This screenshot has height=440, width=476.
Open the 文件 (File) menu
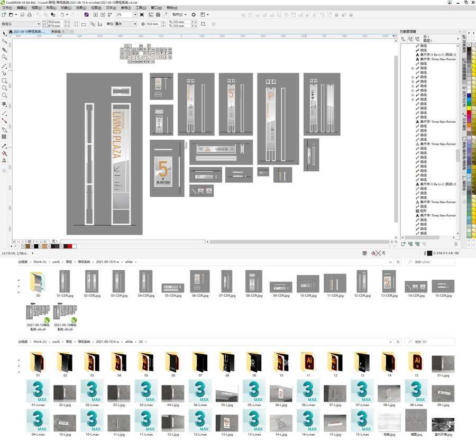tap(7, 8)
